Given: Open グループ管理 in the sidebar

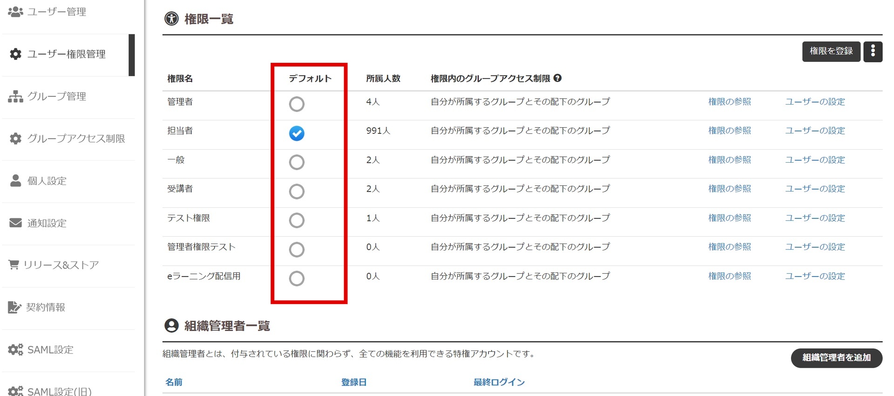Looking at the screenshot, I should click(x=57, y=96).
